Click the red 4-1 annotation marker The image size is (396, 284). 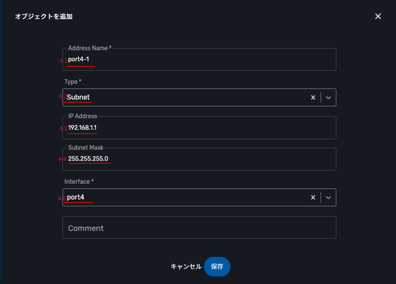[x=63, y=61]
